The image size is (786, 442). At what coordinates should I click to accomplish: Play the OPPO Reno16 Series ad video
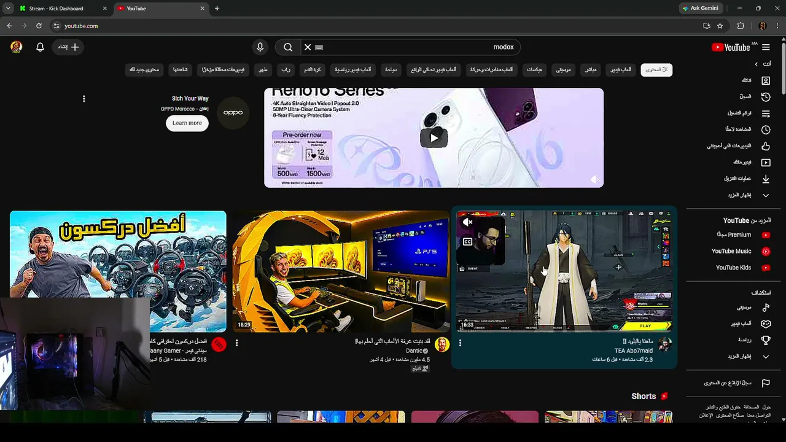[434, 138]
